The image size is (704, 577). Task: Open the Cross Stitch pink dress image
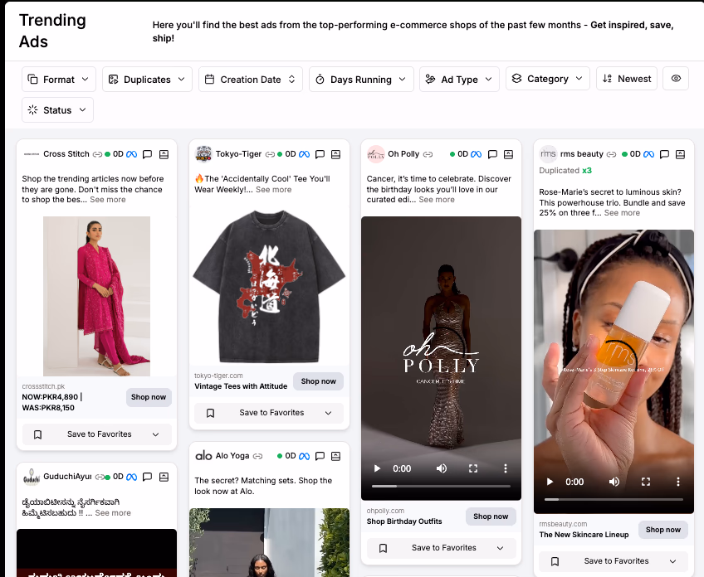(x=96, y=296)
